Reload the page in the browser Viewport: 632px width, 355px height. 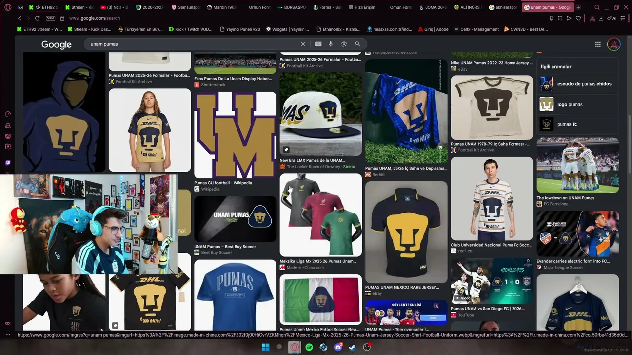coord(37,18)
